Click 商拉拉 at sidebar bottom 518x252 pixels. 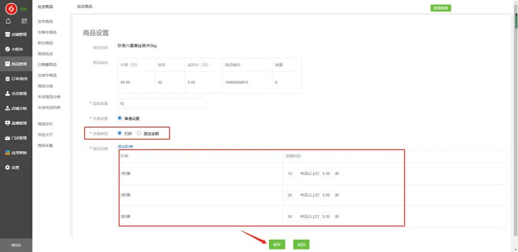16,245
